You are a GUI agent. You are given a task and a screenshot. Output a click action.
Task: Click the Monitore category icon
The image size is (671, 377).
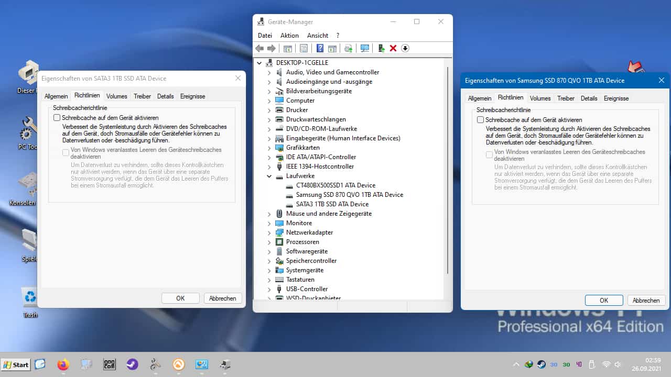point(279,223)
